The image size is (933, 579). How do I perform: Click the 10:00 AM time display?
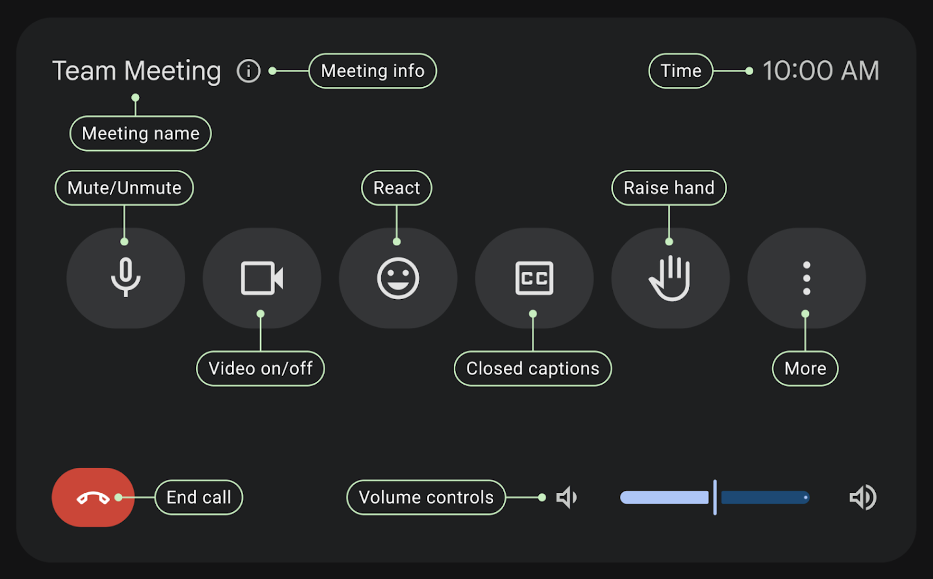820,70
